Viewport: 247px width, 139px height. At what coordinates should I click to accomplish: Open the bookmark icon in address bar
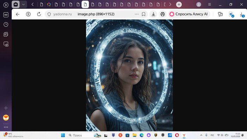[x=144, y=14]
